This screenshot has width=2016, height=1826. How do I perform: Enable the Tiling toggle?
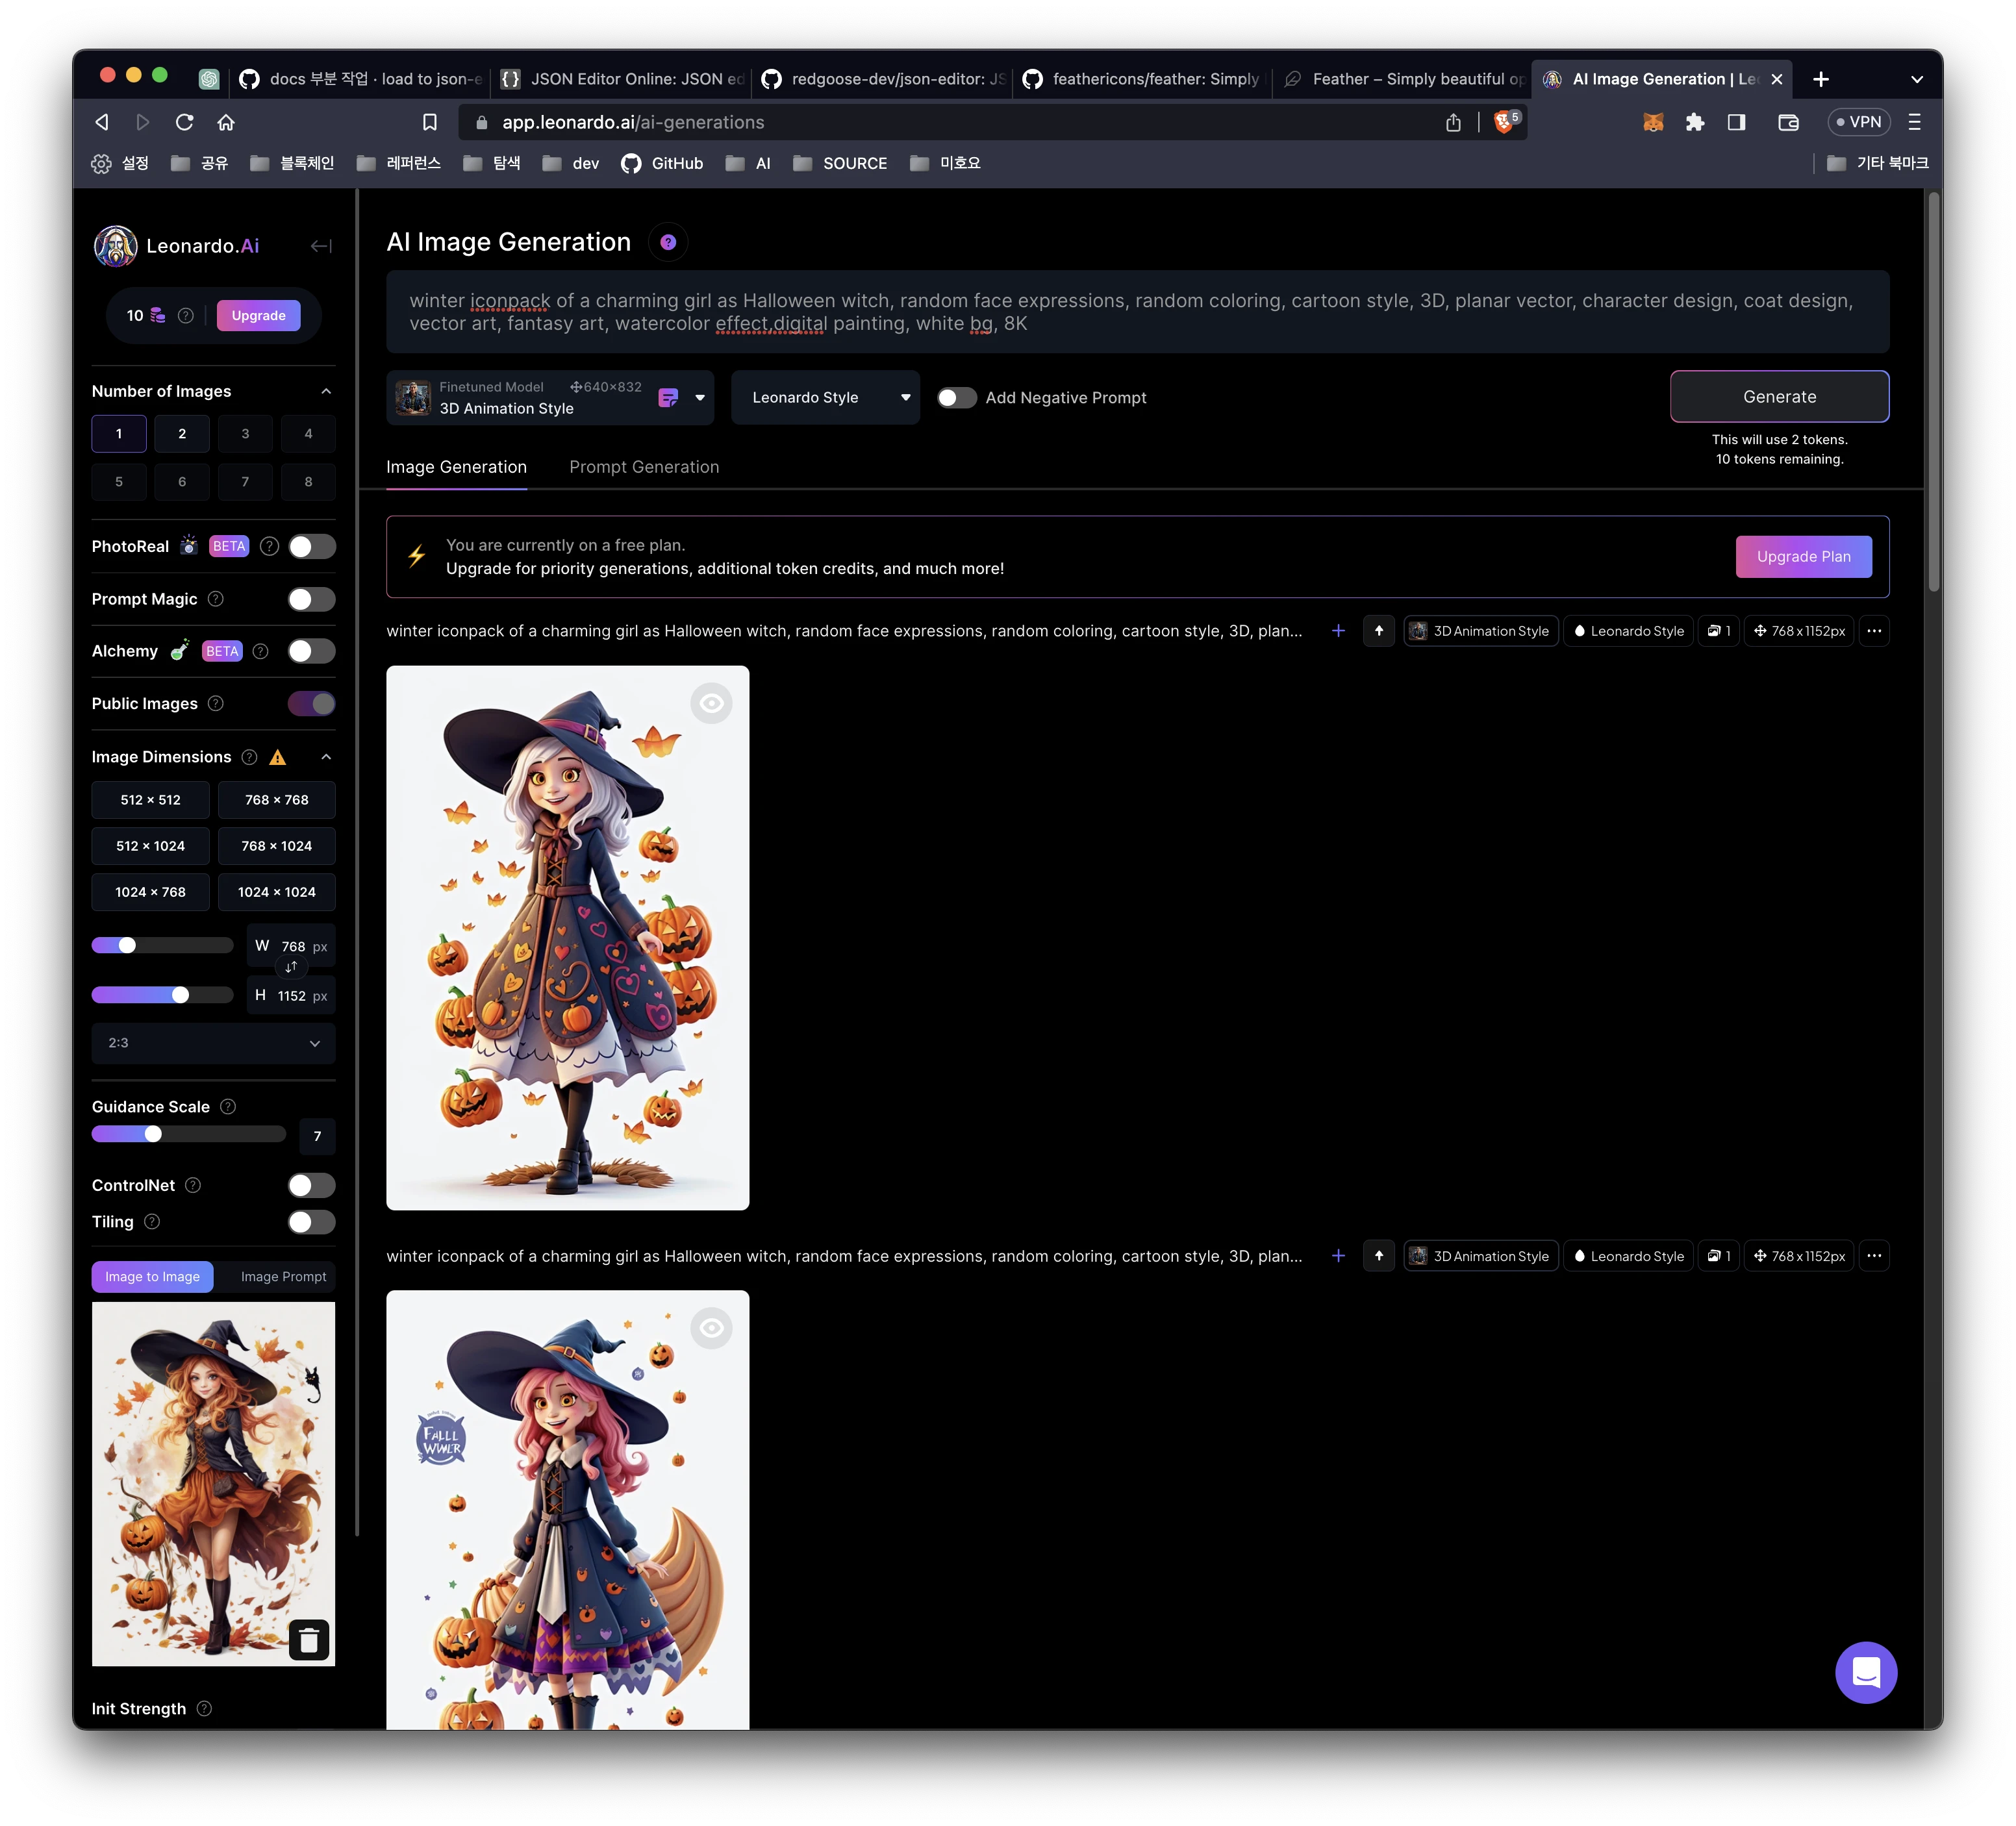click(312, 1222)
